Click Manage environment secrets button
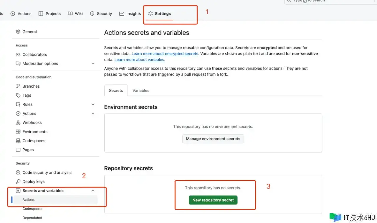 (213, 139)
